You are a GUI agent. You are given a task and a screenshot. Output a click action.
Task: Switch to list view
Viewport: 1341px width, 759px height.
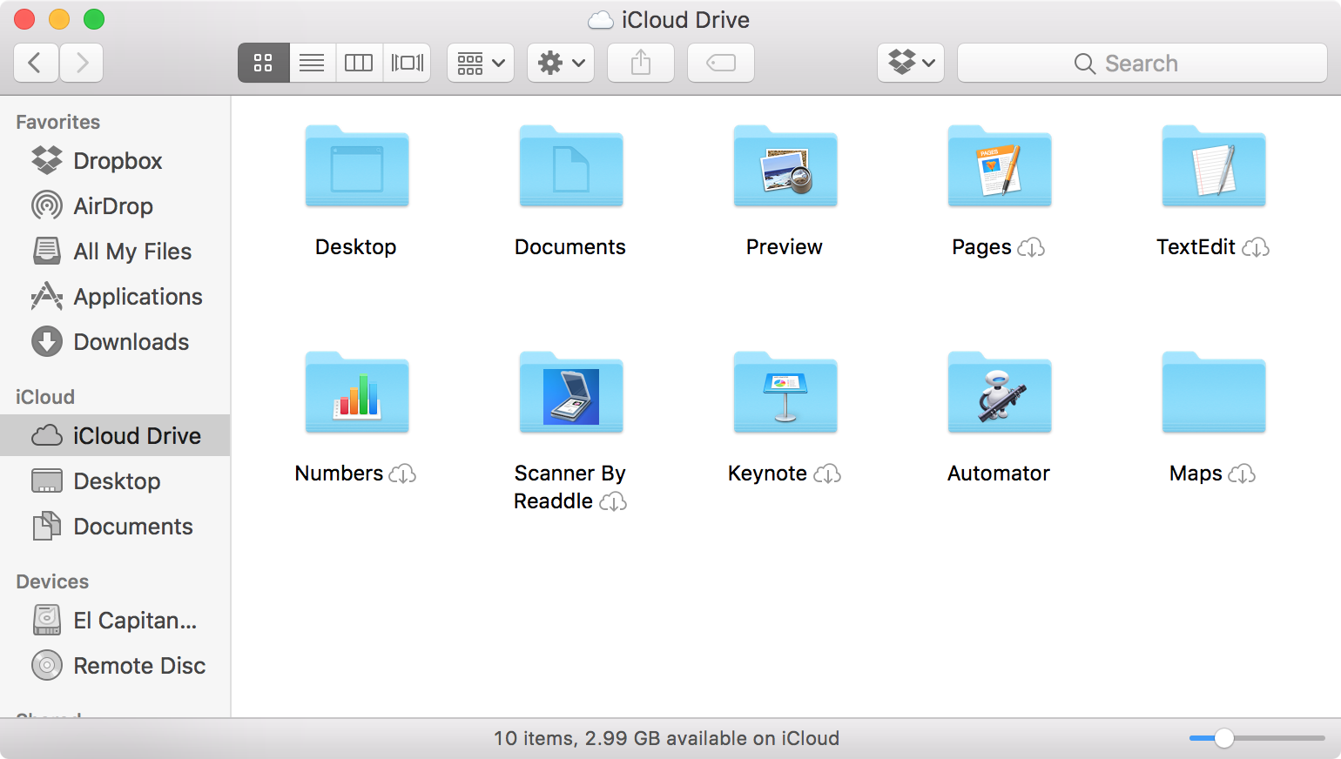(x=312, y=63)
